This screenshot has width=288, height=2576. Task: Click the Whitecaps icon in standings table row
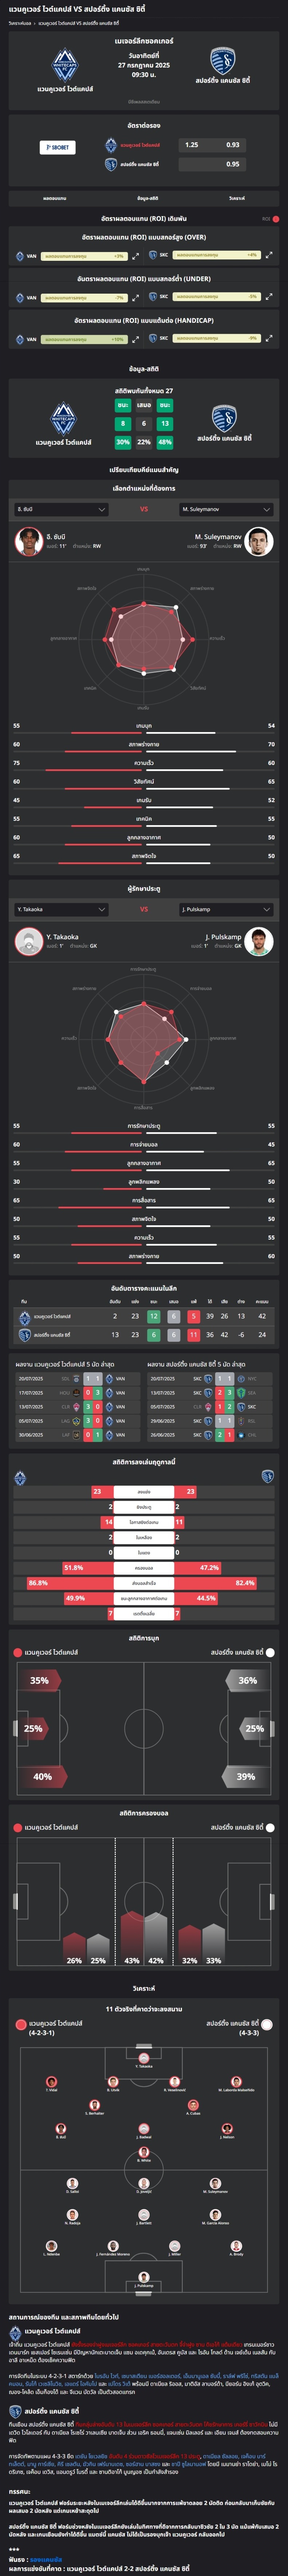click(24, 1316)
